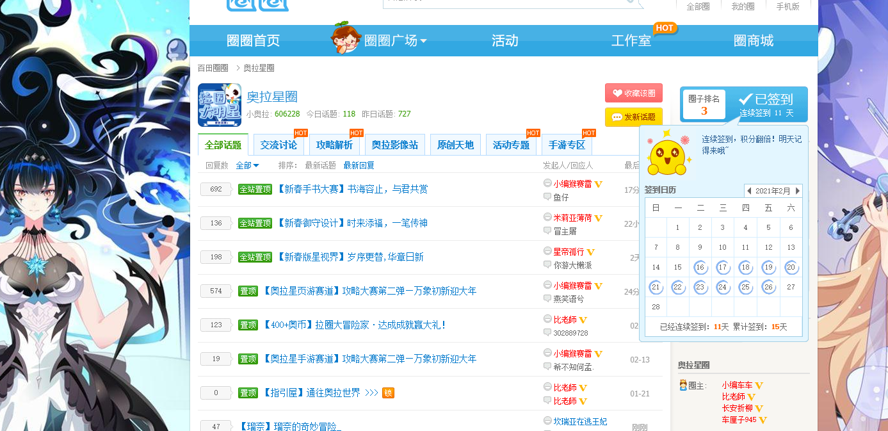
Task: Click V badge beside 车厘子945
Action: [x=763, y=420]
